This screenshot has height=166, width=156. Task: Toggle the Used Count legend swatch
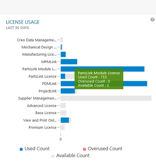pos(21,149)
